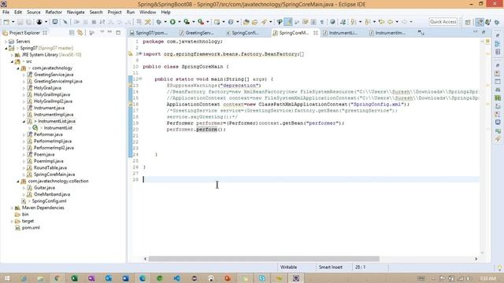Click the Debug bug icon in toolbar

[x=158, y=22]
